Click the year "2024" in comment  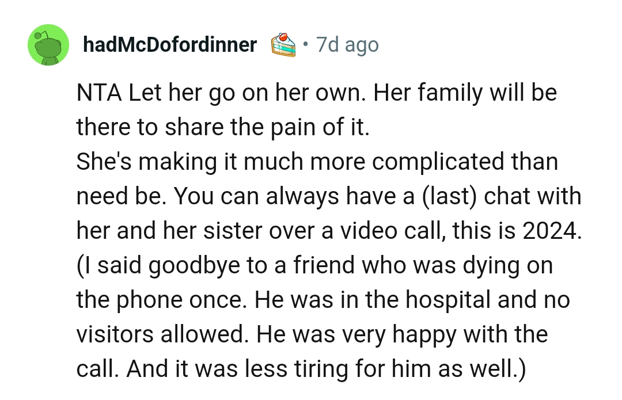[552, 231]
